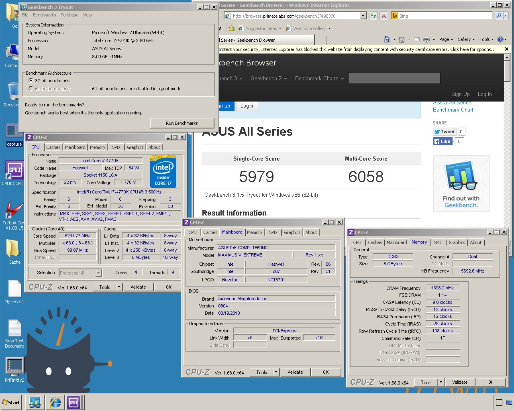Click the IE Home icon
514x411 pixels.
(x=387, y=39)
